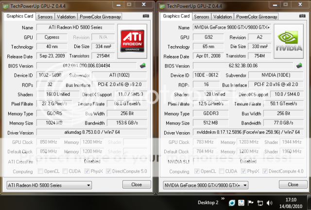The image size is (311, 210).
Task: Click Memory Type value GDDR3
Action: pos(211,113)
